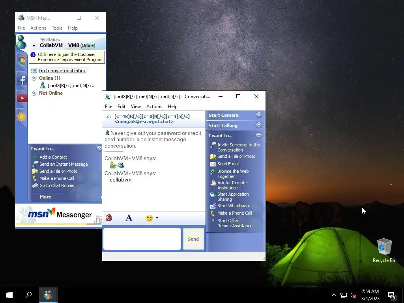
Task: Click the Start Whiteboard icon
Action: pos(213,206)
